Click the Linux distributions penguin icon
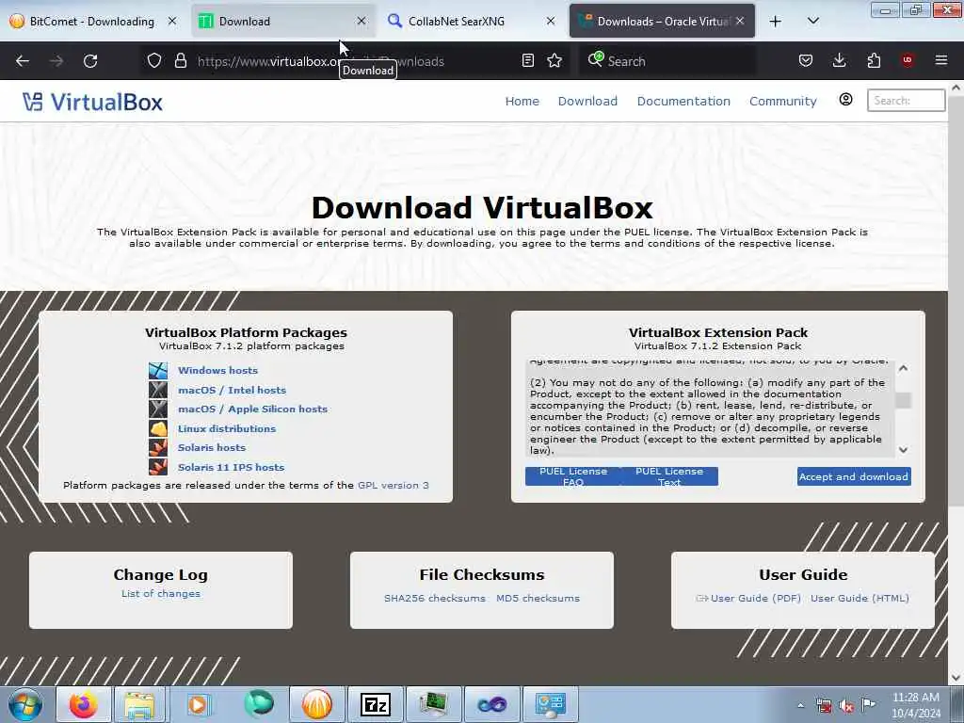The height and width of the screenshot is (723, 964). point(158,428)
